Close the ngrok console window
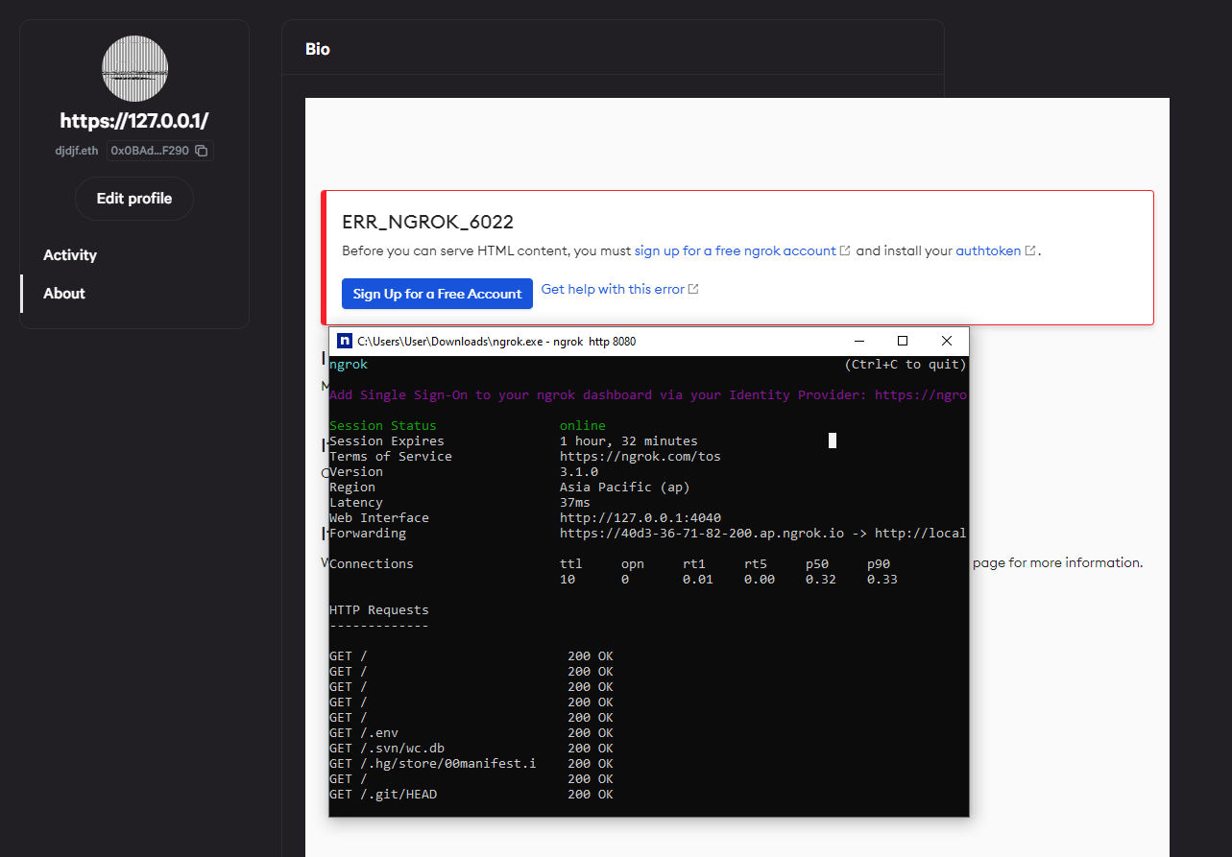 coord(946,341)
